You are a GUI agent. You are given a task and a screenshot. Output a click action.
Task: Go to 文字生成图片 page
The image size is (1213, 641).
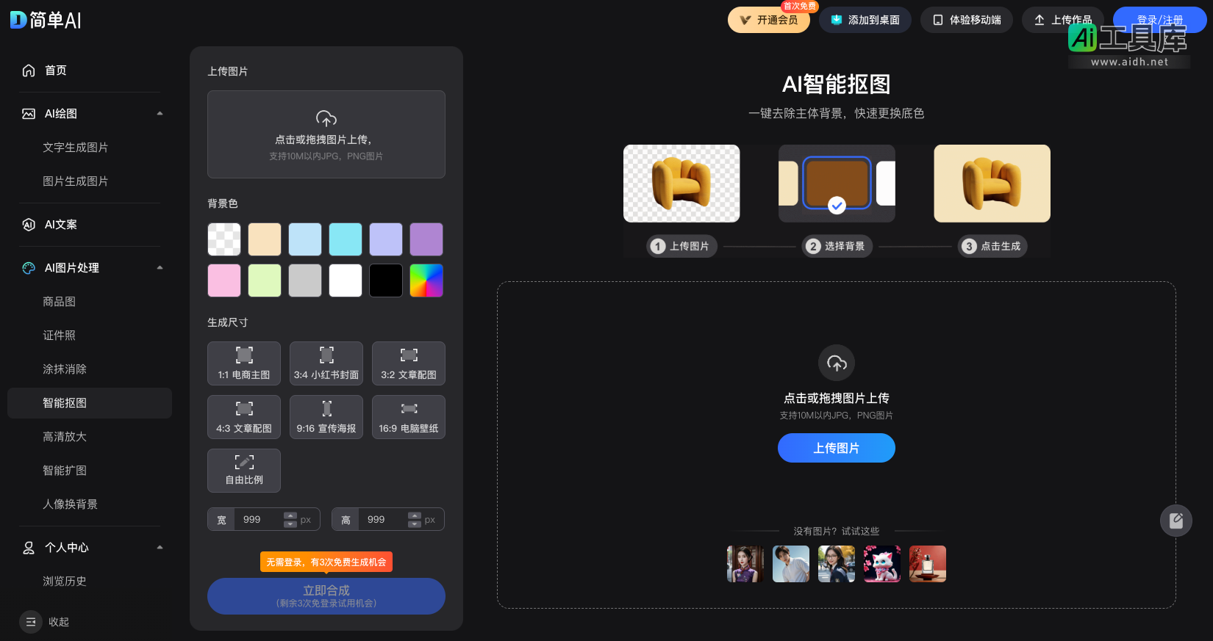(x=75, y=148)
